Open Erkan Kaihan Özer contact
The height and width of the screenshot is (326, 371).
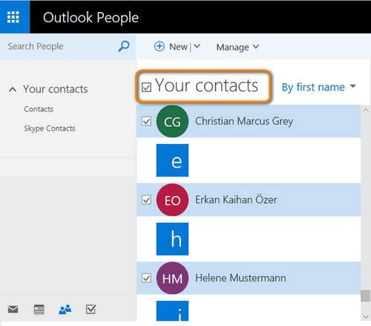(x=249, y=200)
